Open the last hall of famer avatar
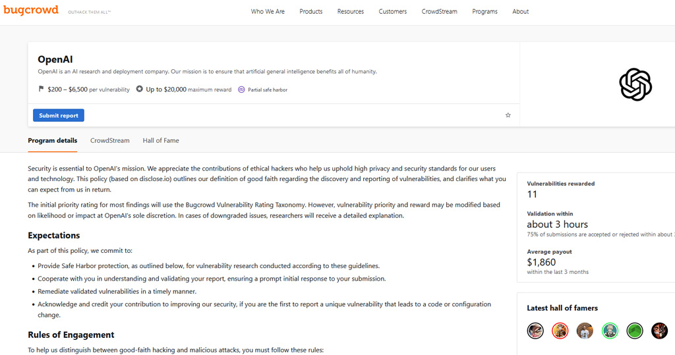 (659, 331)
